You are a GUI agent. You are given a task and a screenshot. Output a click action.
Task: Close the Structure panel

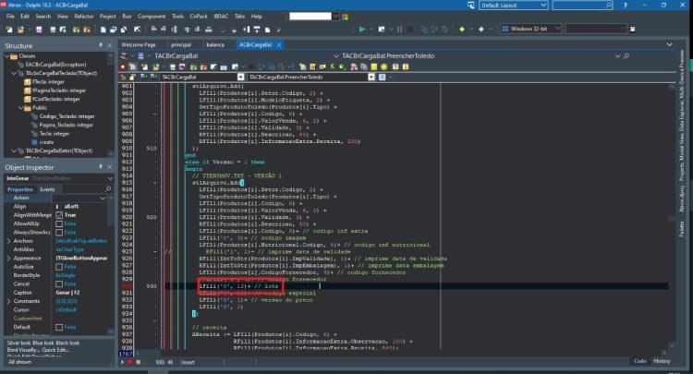click(110, 45)
